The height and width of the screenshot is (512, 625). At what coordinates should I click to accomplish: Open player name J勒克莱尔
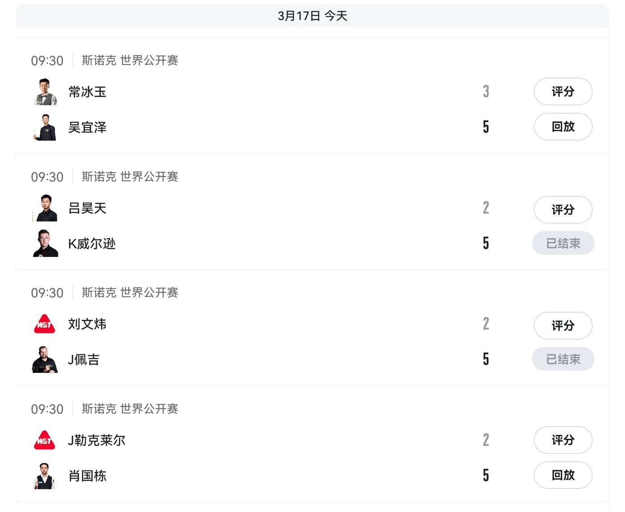tap(96, 440)
